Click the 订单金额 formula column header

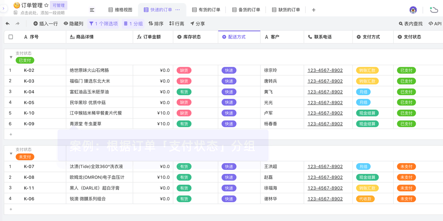(x=153, y=37)
